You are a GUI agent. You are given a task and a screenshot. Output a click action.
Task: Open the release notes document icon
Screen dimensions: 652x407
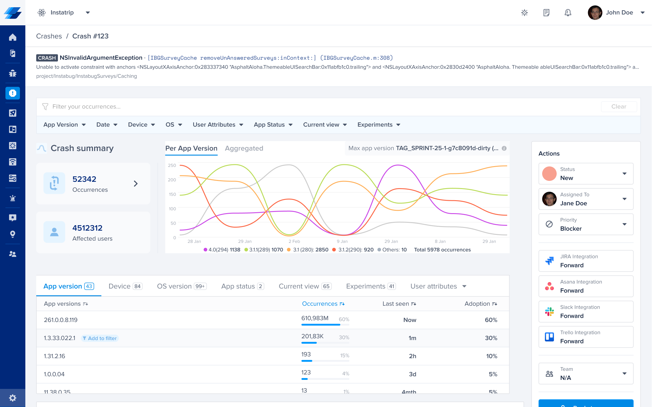[546, 12]
